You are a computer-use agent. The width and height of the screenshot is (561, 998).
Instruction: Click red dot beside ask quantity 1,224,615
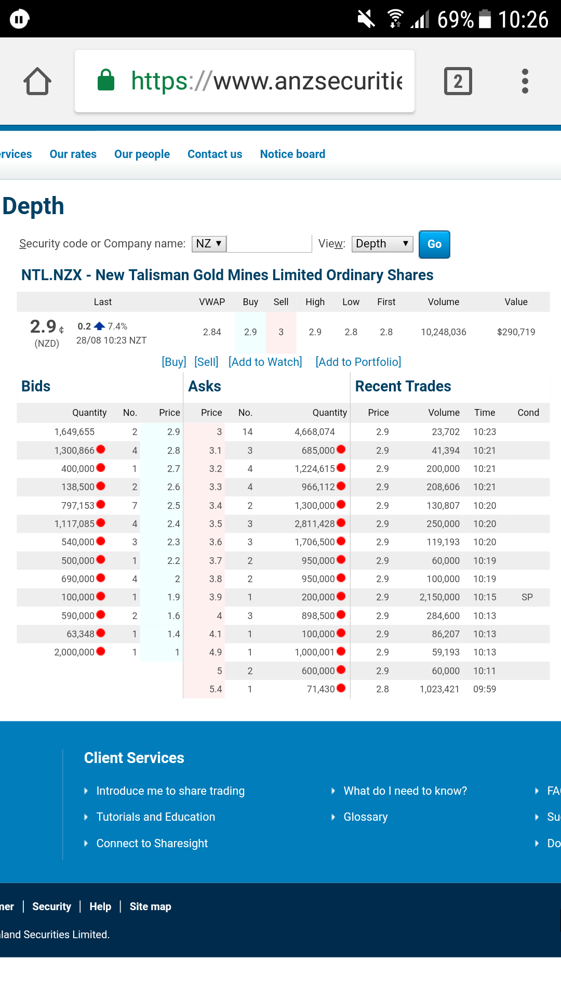pos(341,468)
